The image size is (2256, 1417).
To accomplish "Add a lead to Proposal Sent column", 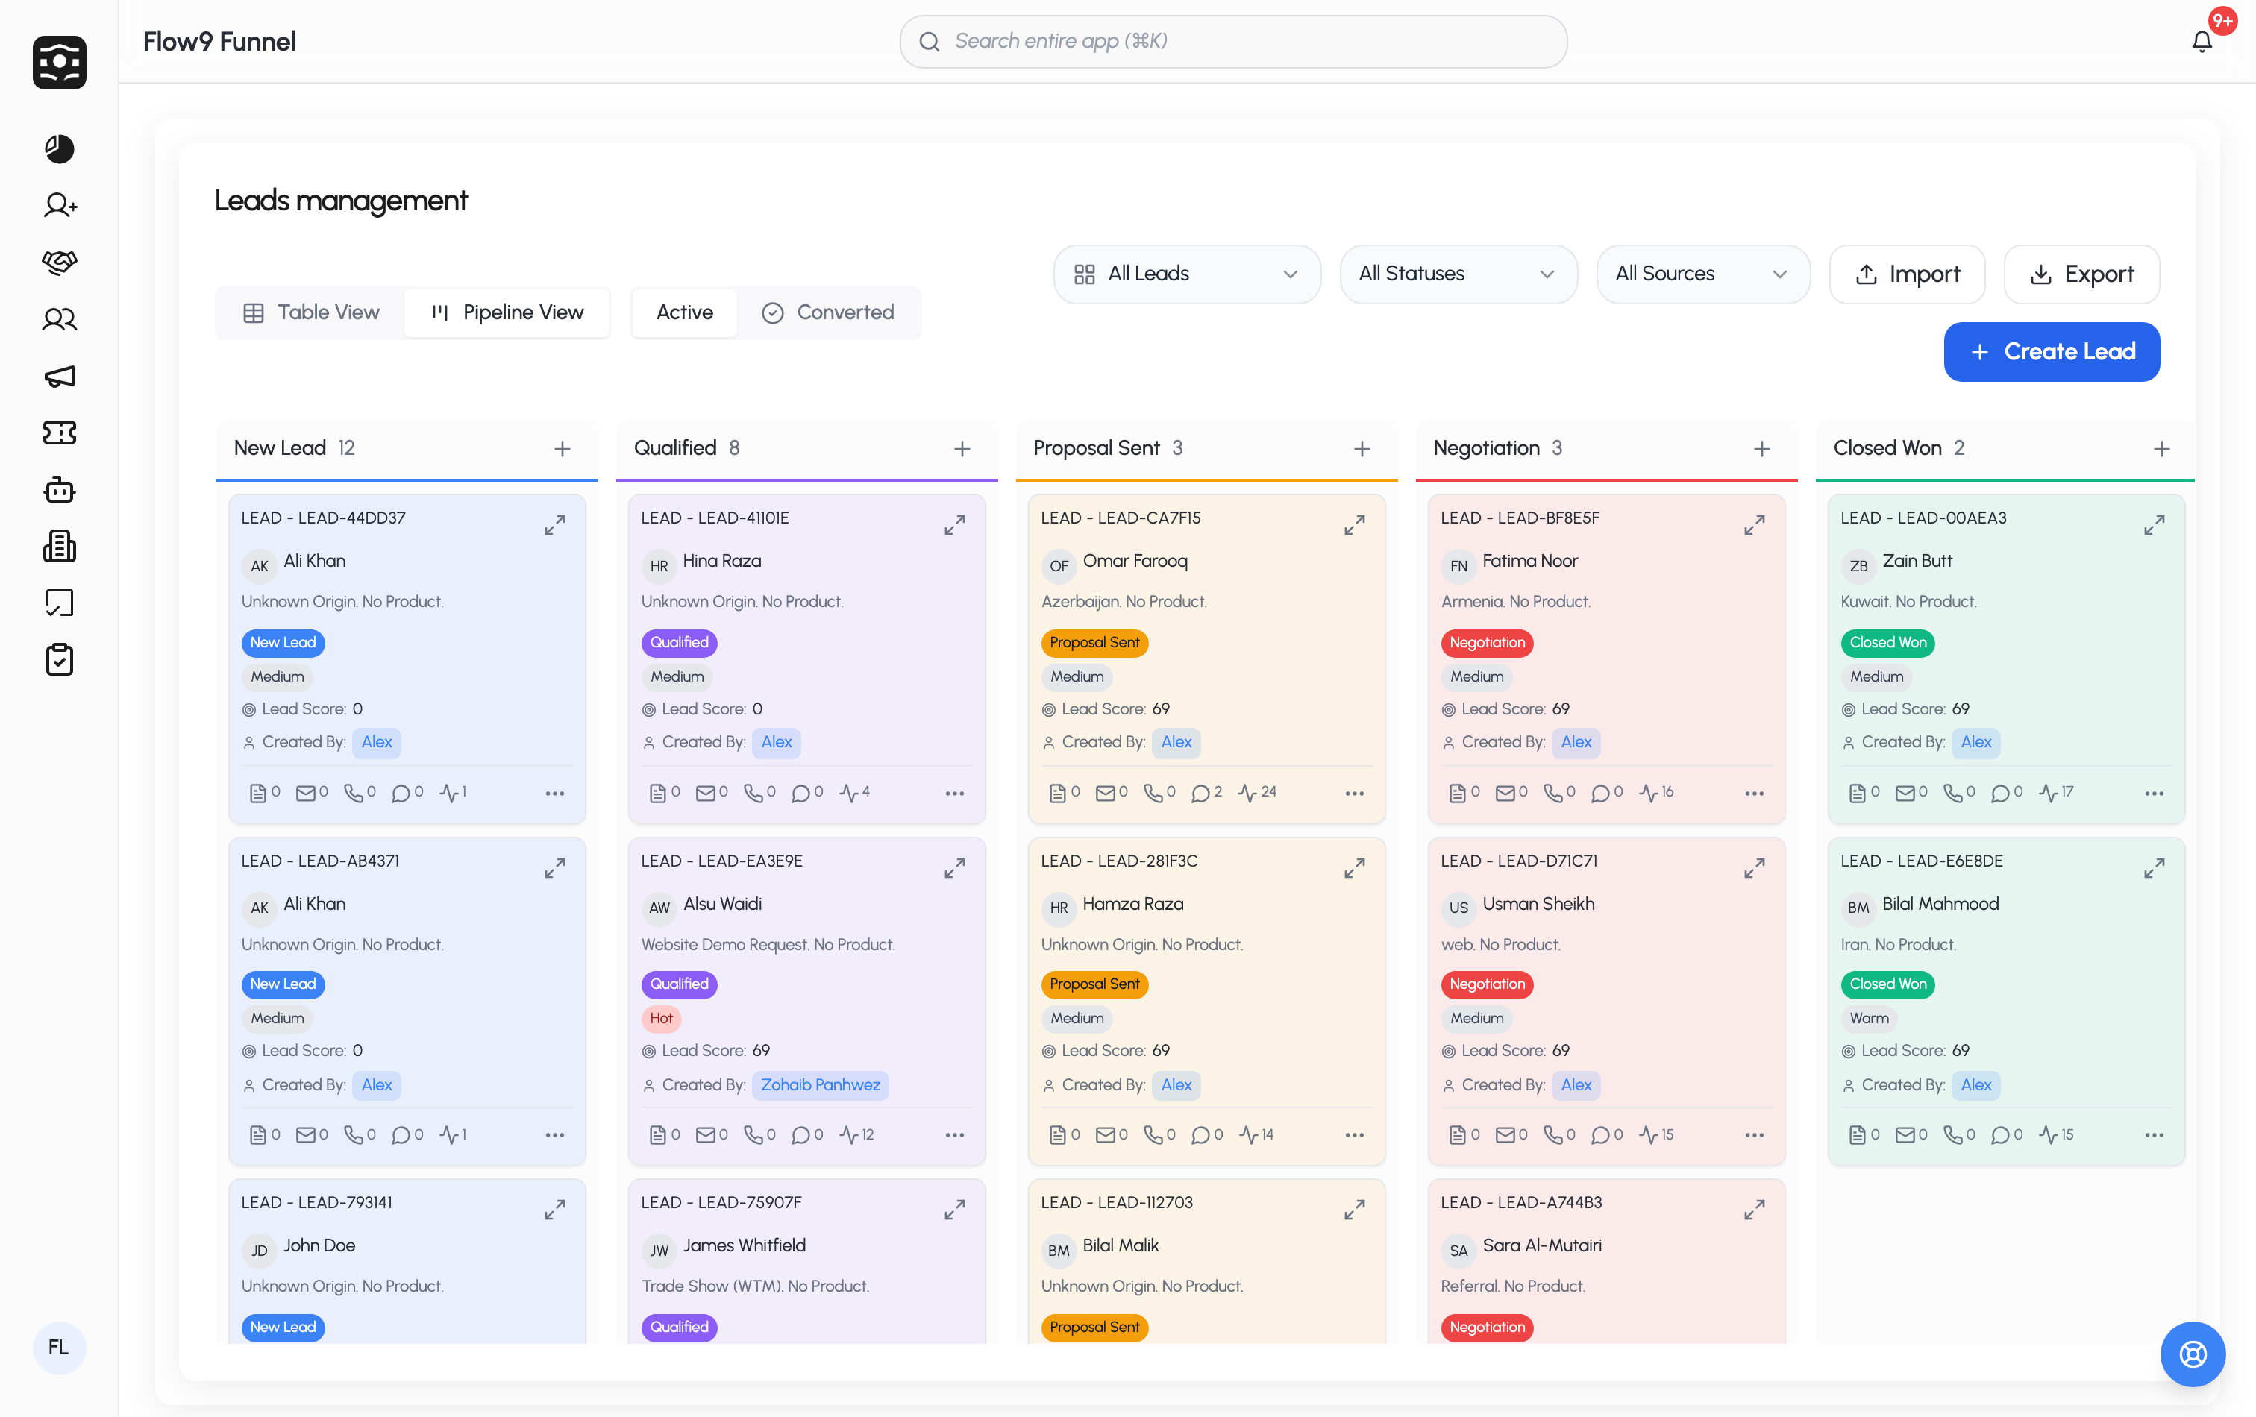I will [x=1362, y=449].
